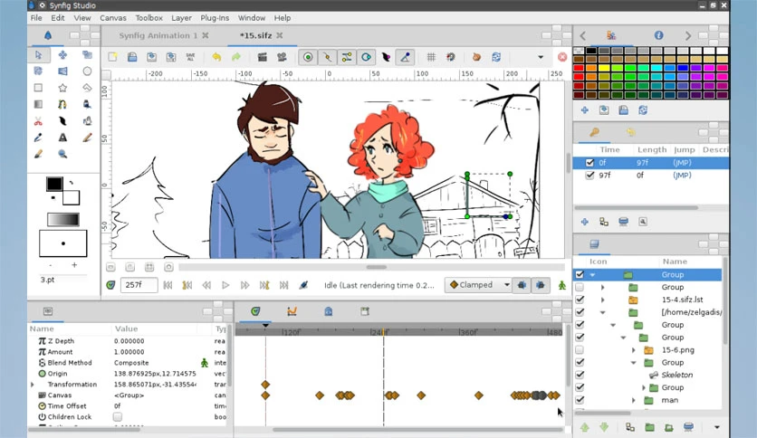Open the Render clapperboard icon
This screenshot has height=438, width=757.
point(263,57)
